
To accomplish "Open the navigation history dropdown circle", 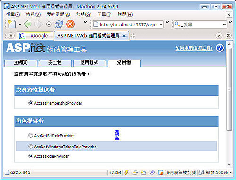I will 49,24.
